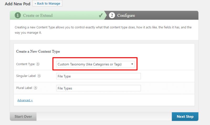This screenshot has width=210, height=125.
Task: Click the 'Plural Label' label text
Action: click(24, 88)
